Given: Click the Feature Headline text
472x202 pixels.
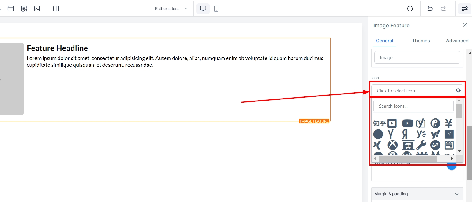Looking at the screenshot, I should 57,48.
